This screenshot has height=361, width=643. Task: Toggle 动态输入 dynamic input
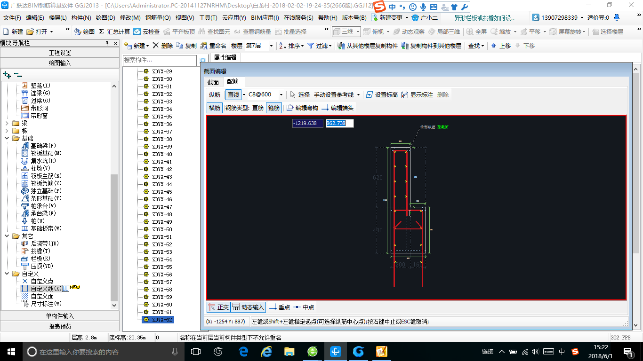[248, 307]
